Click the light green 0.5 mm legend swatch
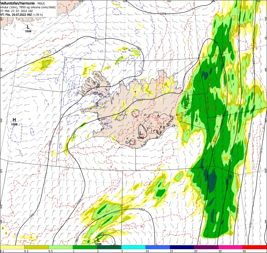 [x=61, y=247]
